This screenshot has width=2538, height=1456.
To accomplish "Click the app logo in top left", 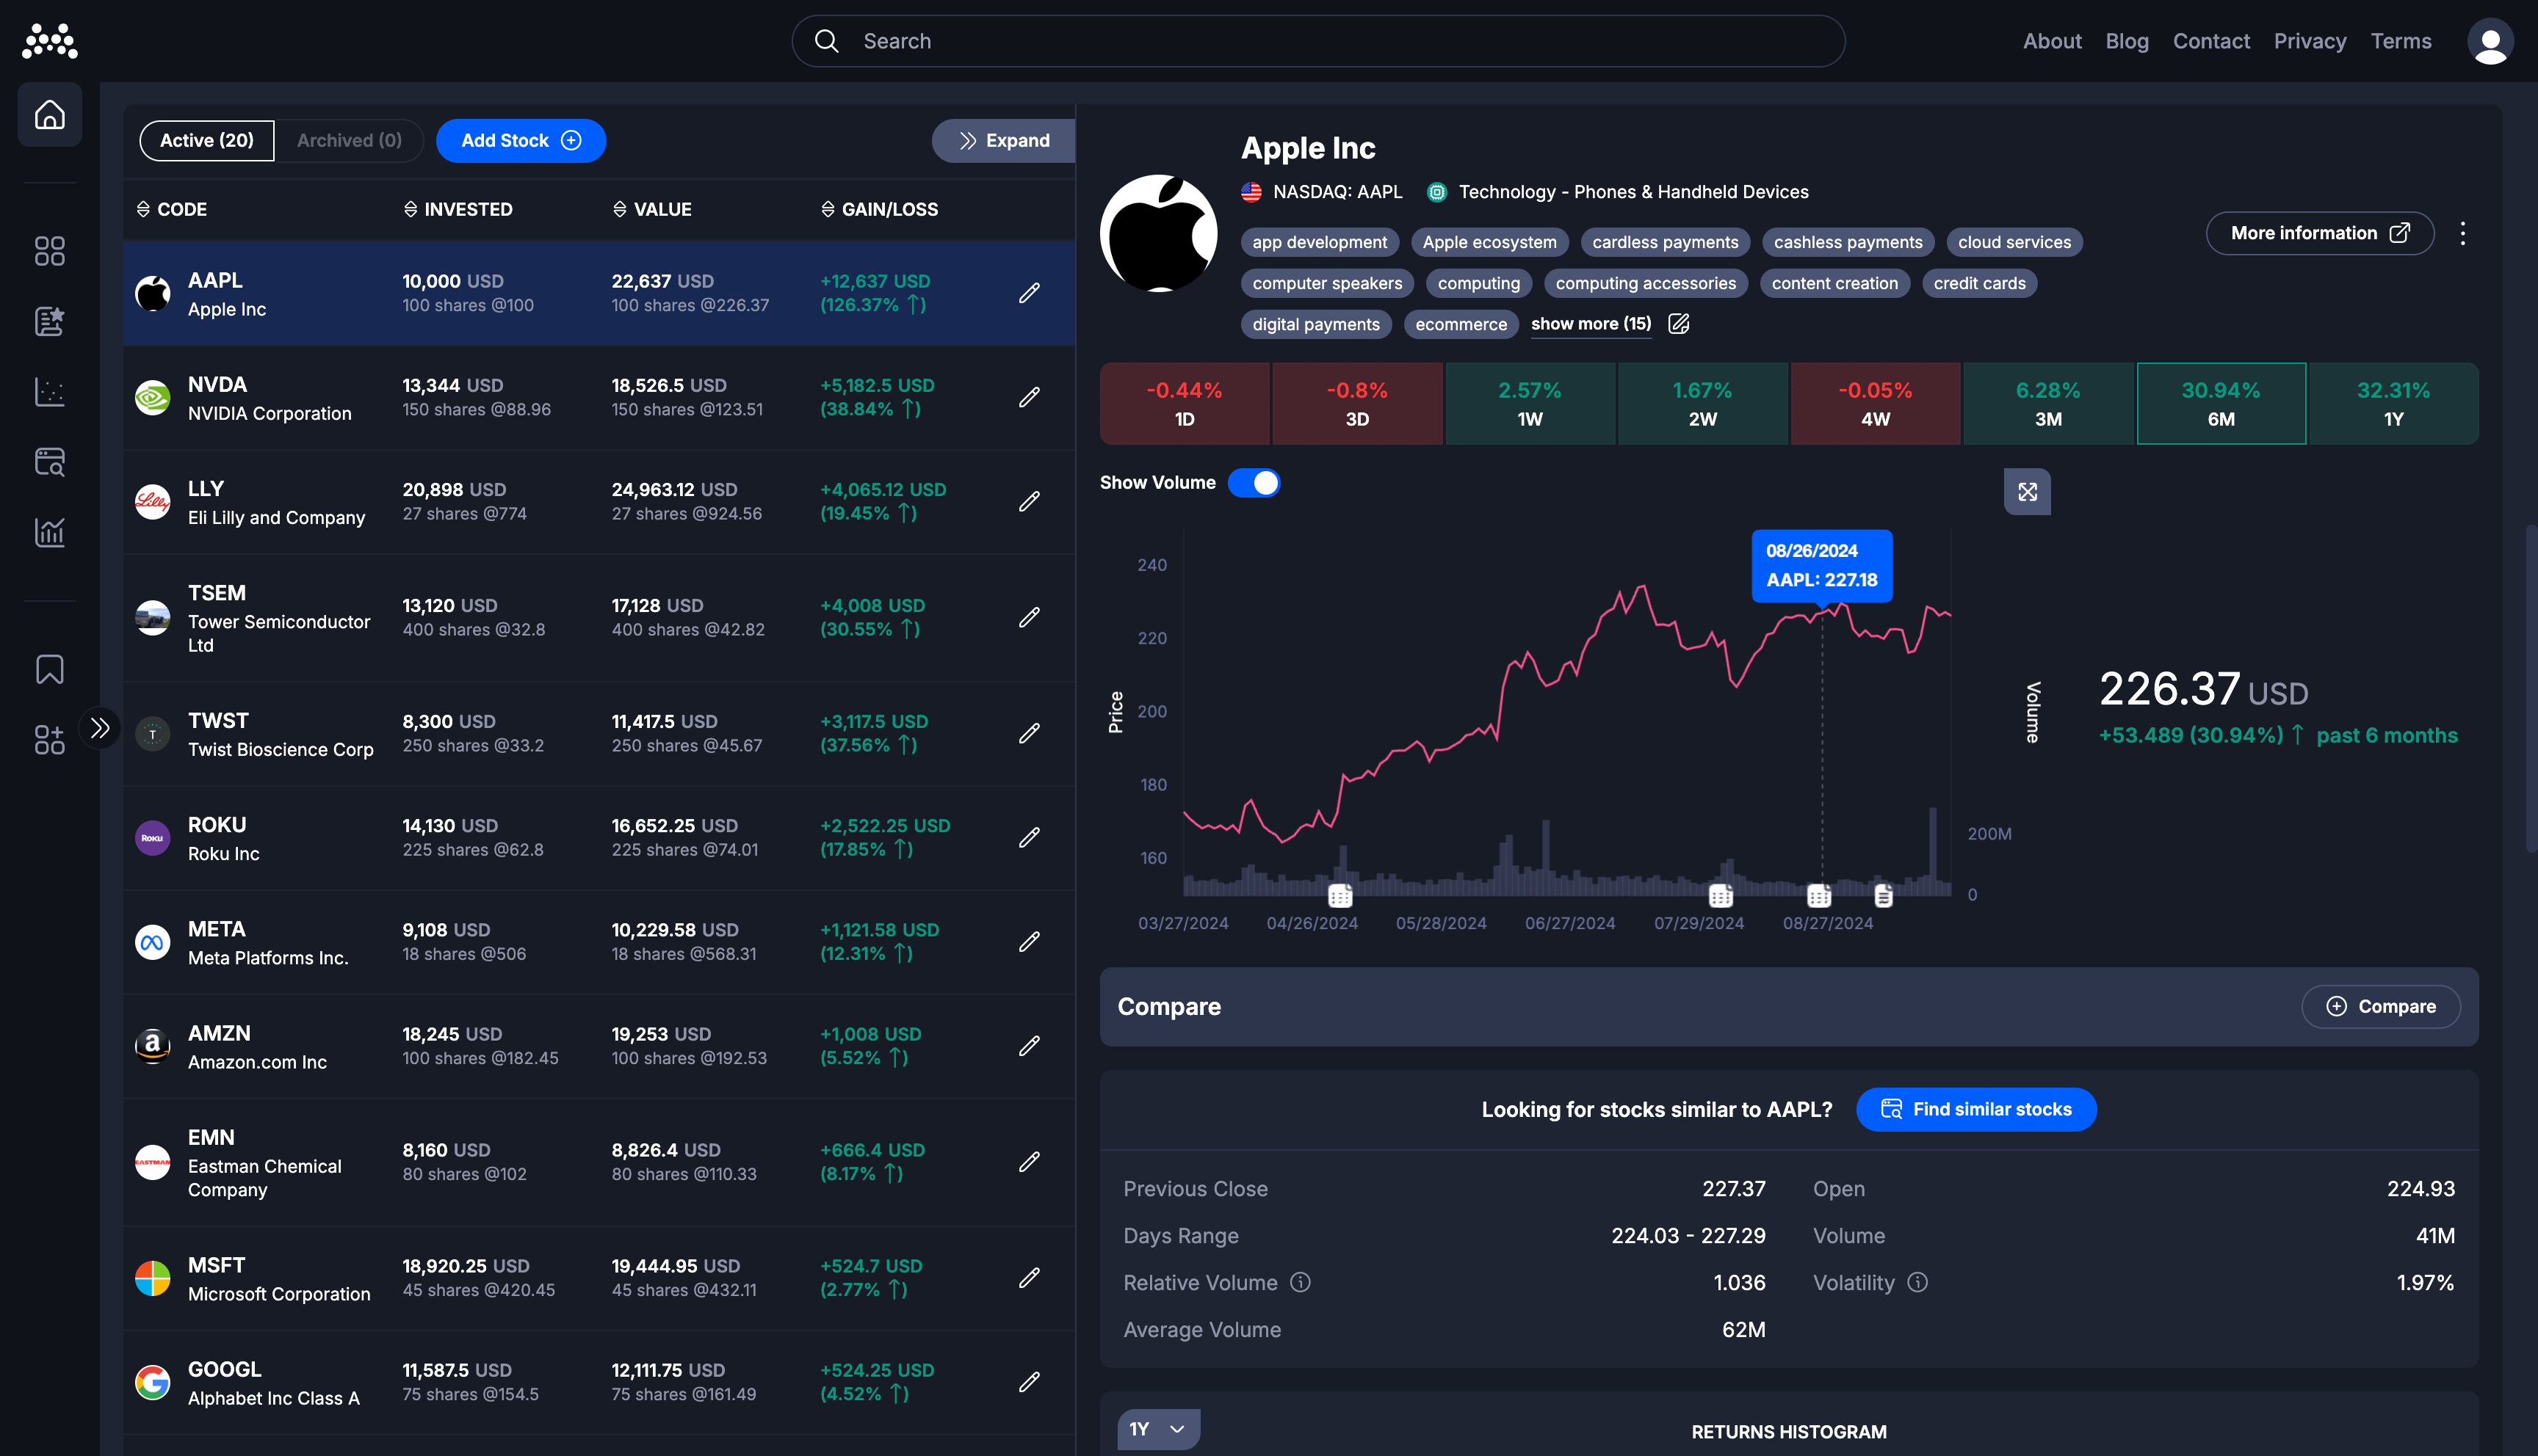I will coord(49,41).
